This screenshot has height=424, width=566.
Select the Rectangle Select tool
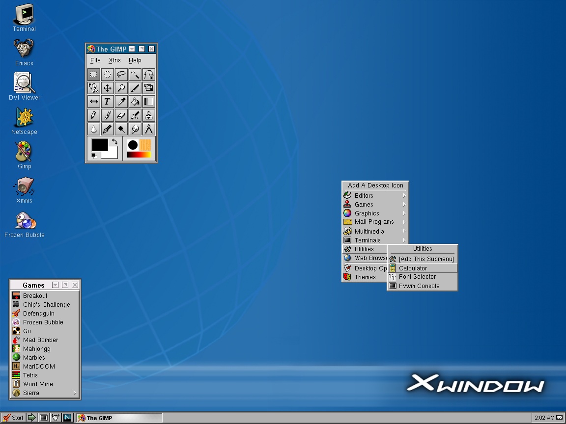pyautogui.click(x=93, y=74)
